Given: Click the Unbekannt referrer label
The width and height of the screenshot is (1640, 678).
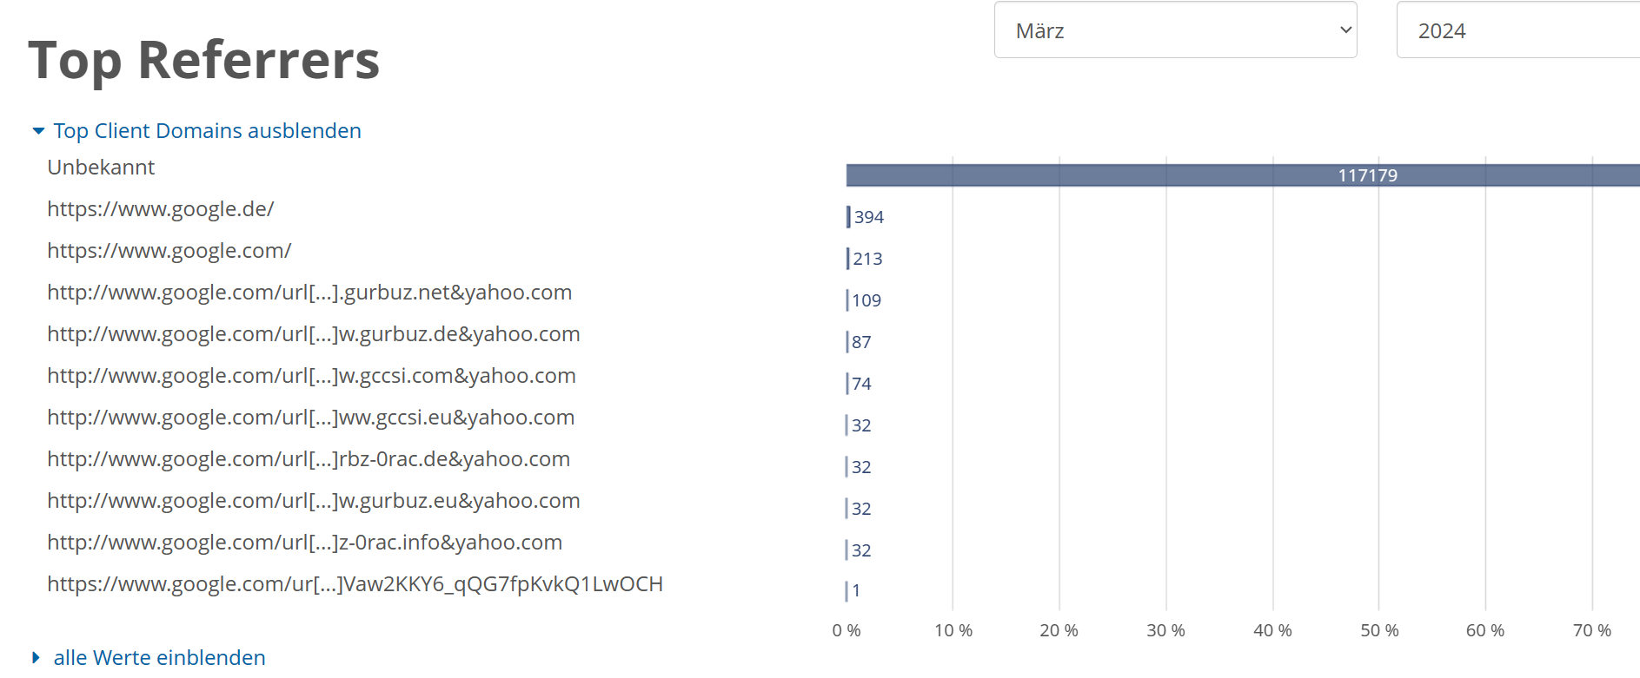Looking at the screenshot, I should tap(101, 168).
